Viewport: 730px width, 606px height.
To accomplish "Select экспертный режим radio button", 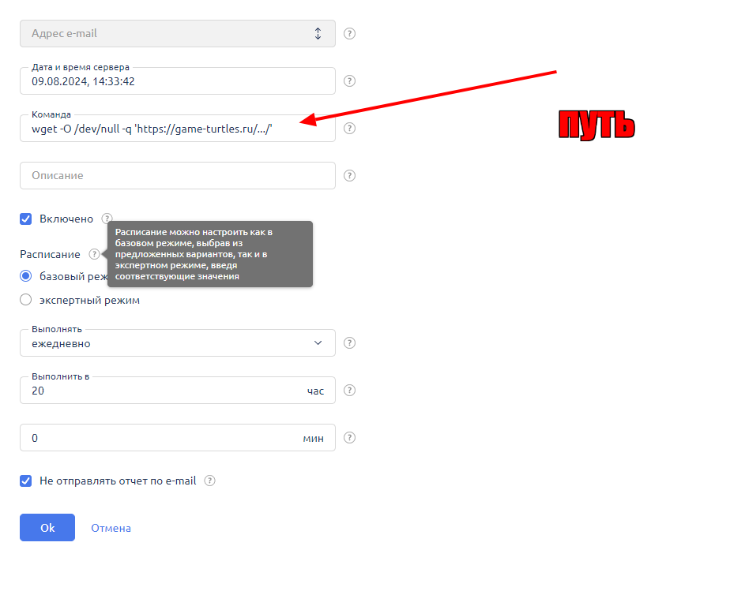I will (x=26, y=300).
